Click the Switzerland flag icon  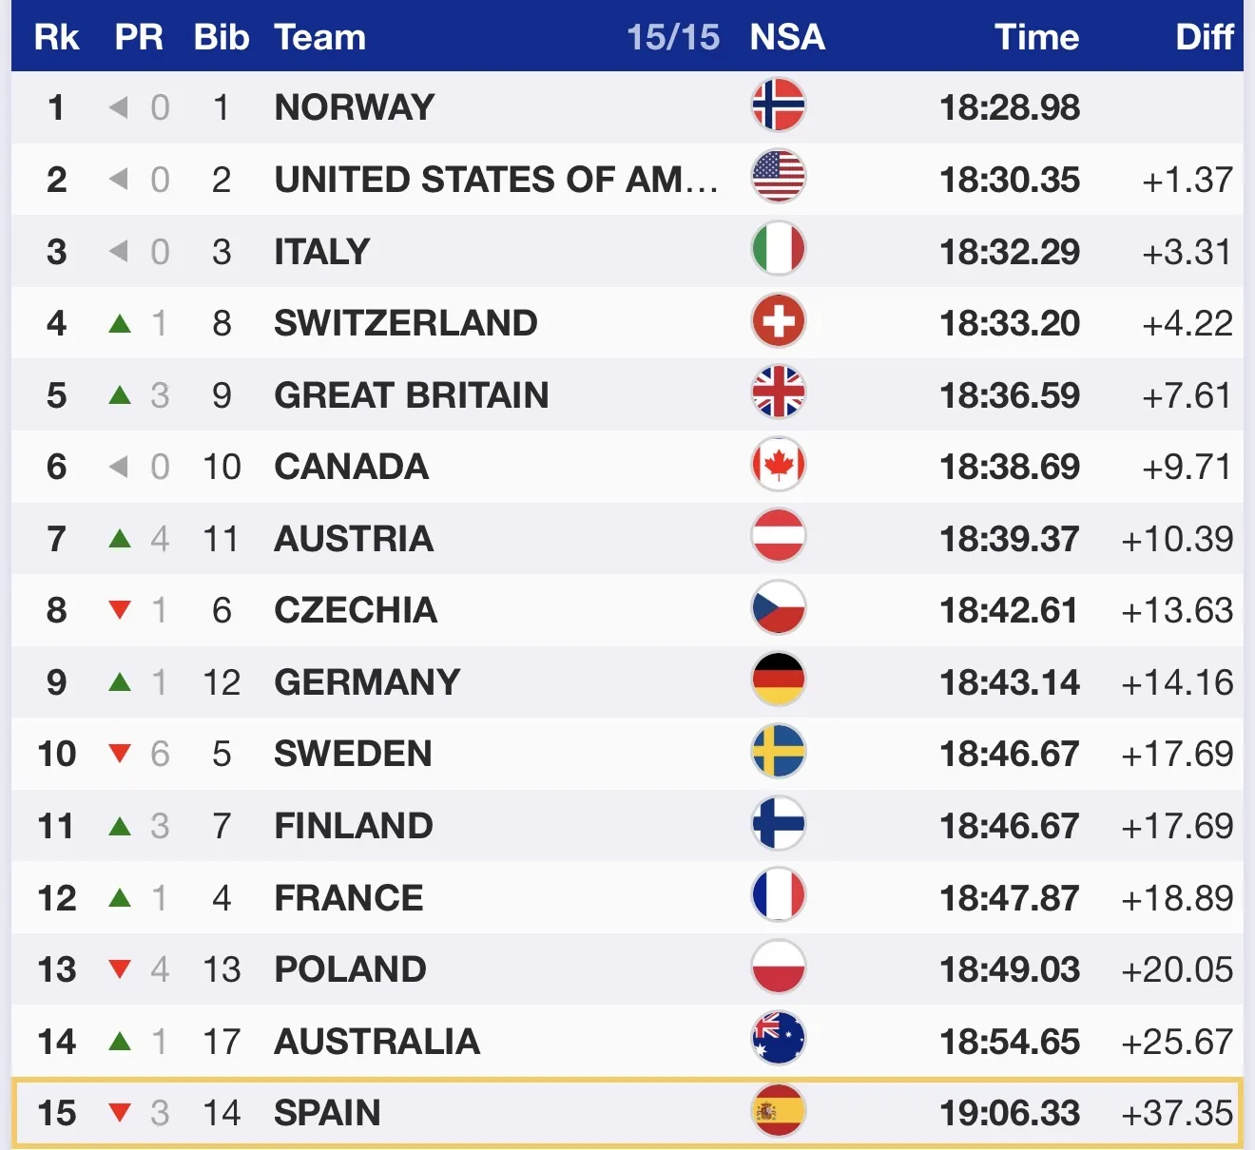coord(778,321)
